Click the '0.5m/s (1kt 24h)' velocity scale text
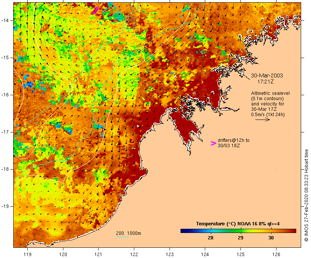The image size is (311, 258). [268, 115]
